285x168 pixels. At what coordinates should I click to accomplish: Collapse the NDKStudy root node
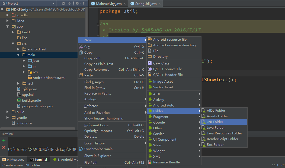(2, 9)
